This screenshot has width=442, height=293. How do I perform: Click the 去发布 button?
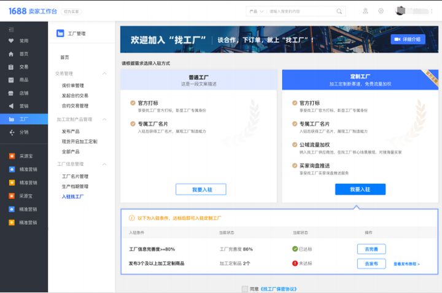click(x=371, y=264)
